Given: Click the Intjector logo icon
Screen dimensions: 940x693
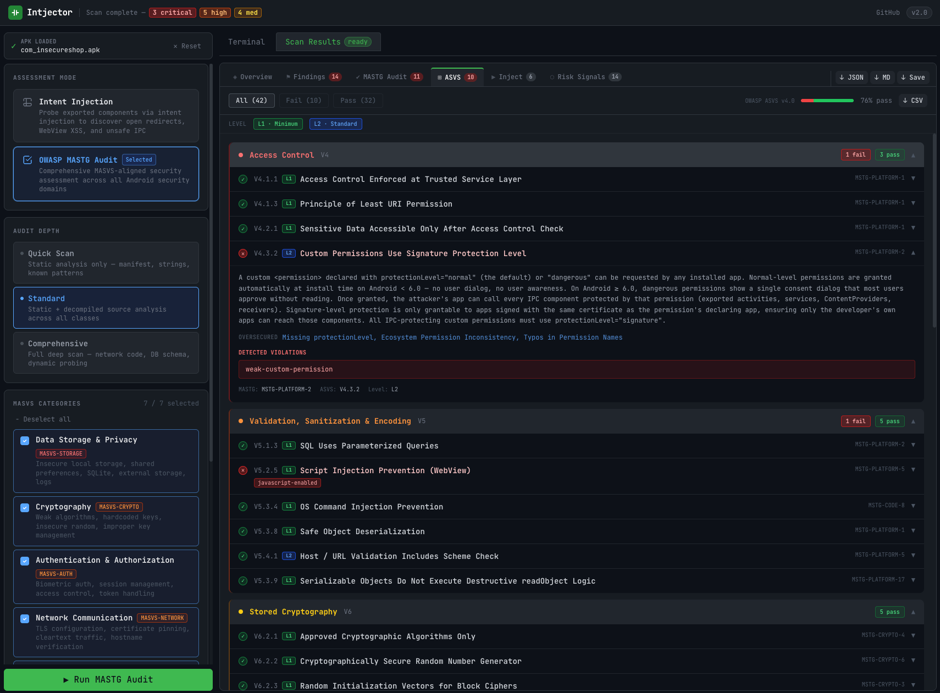Looking at the screenshot, I should click(x=15, y=12).
